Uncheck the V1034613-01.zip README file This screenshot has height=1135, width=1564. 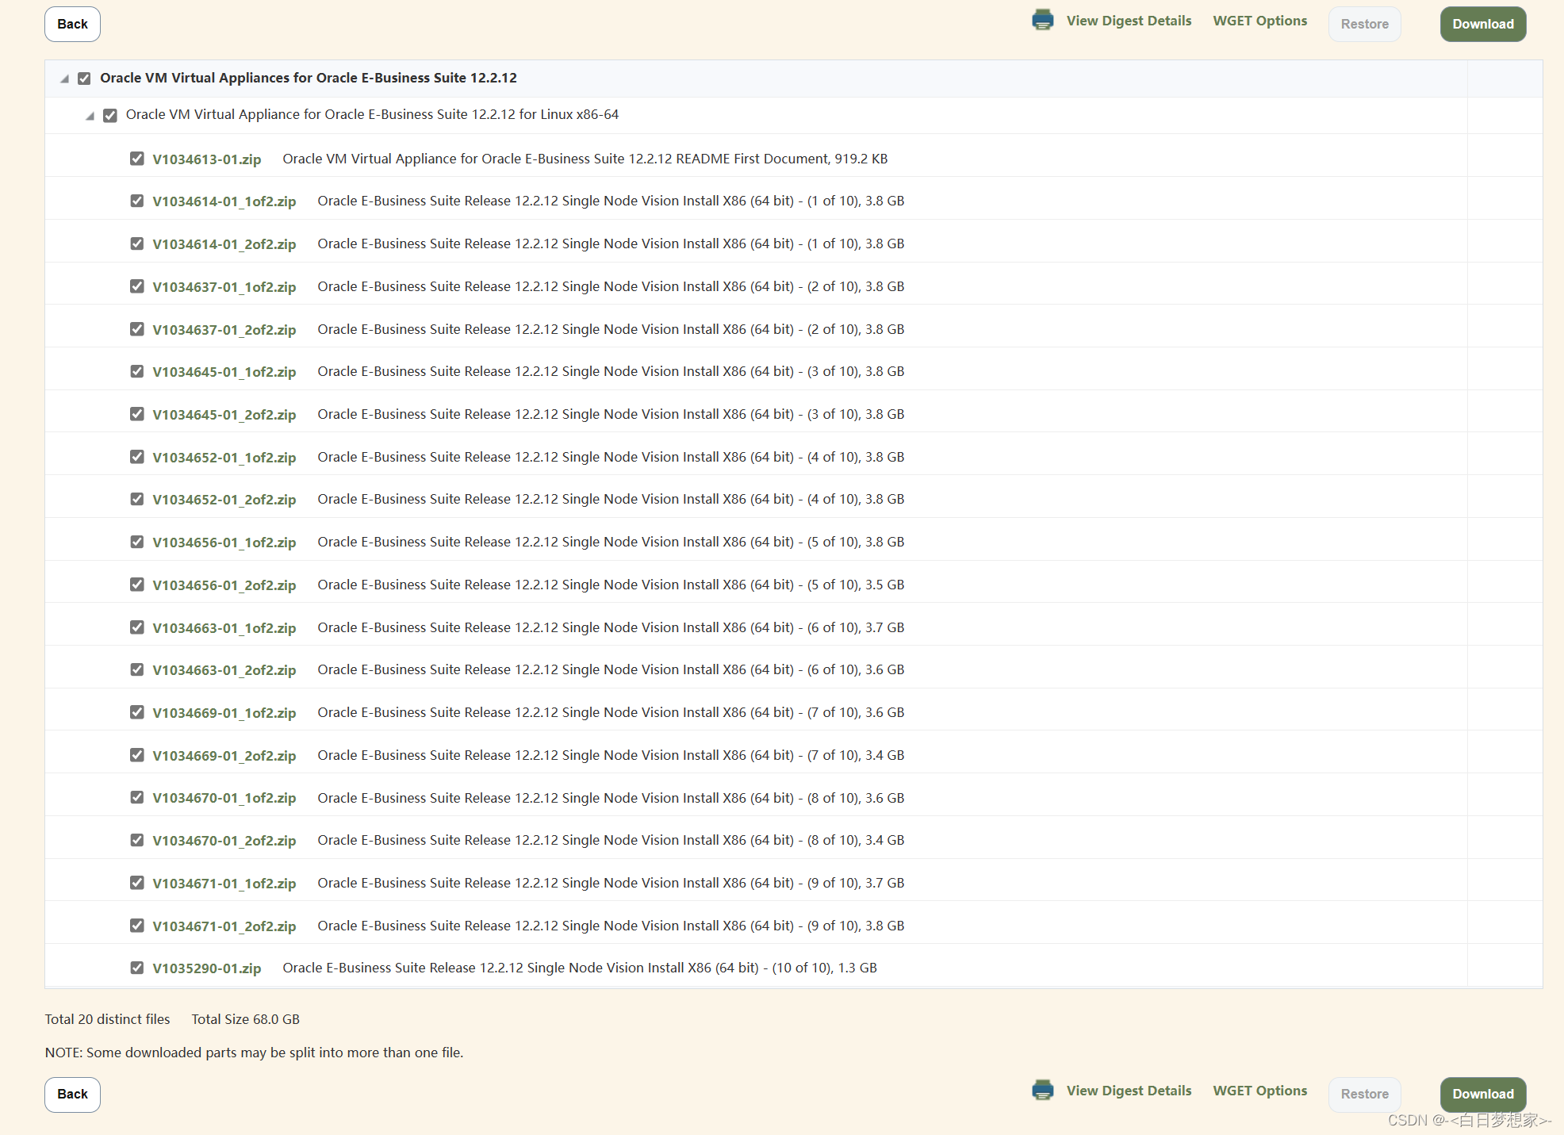click(136, 158)
